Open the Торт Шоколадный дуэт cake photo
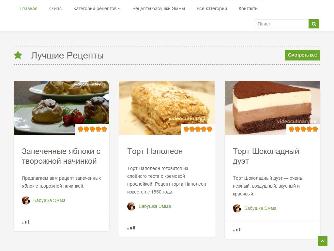Viewport: 334px width, 251px height. click(272, 108)
